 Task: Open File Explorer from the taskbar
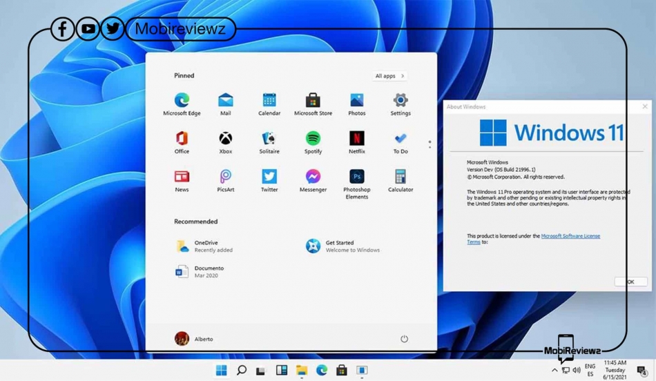302,370
